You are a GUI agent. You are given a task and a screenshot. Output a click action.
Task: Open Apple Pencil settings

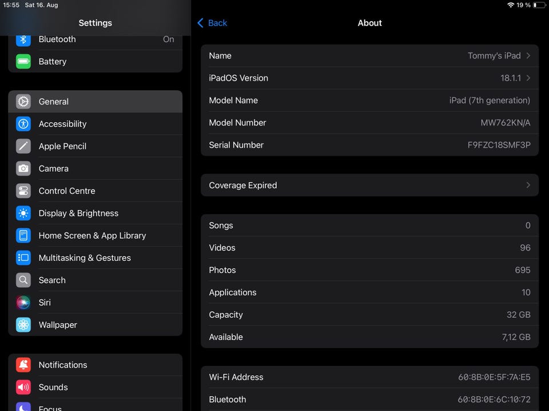click(96, 146)
